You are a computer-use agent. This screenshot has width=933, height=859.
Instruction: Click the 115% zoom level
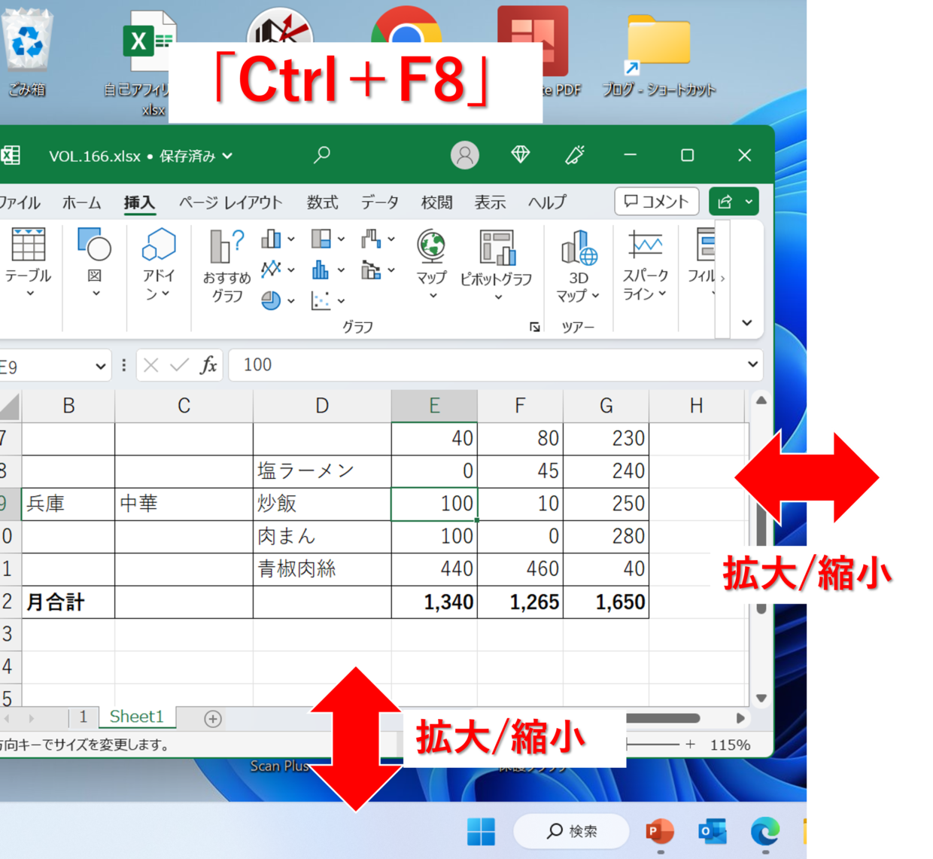(x=730, y=745)
